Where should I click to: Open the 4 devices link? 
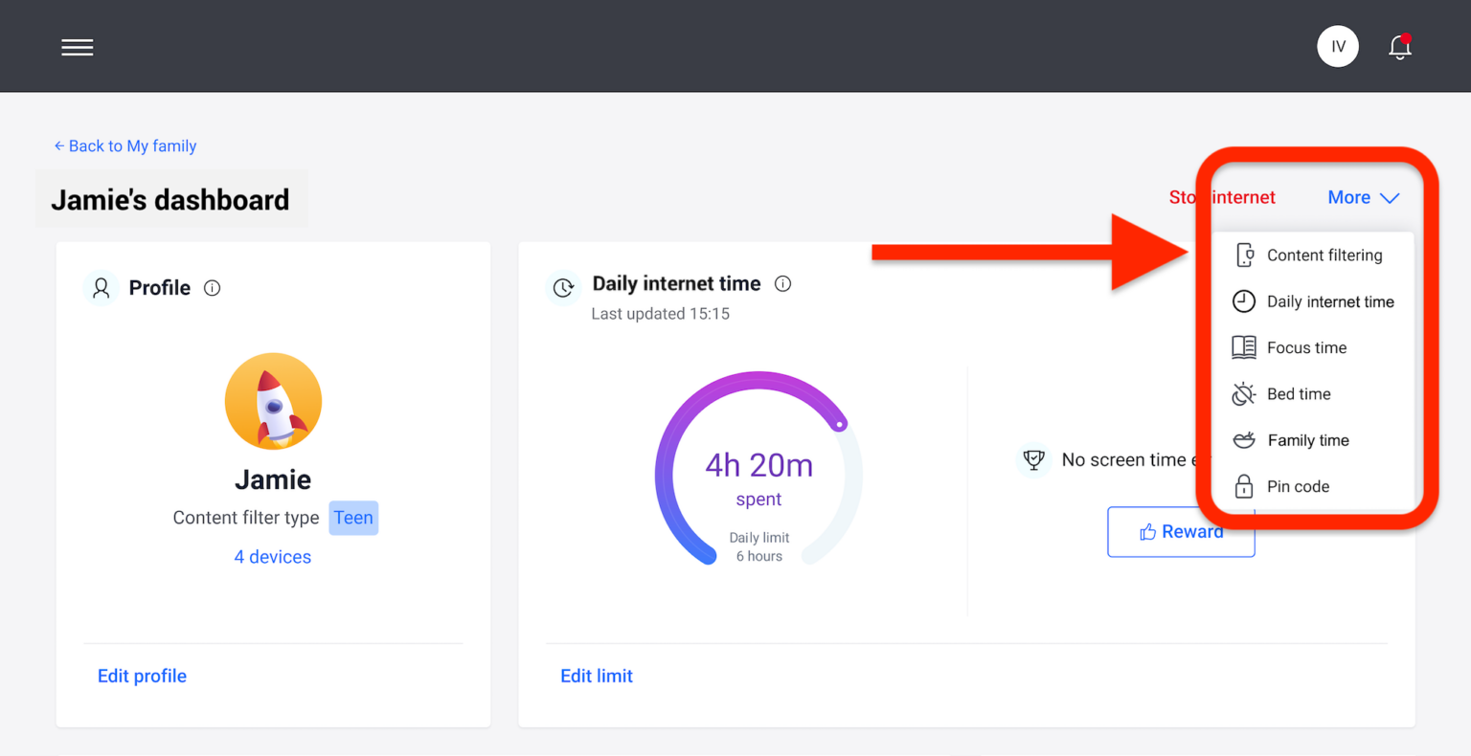click(x=273, y=557)
